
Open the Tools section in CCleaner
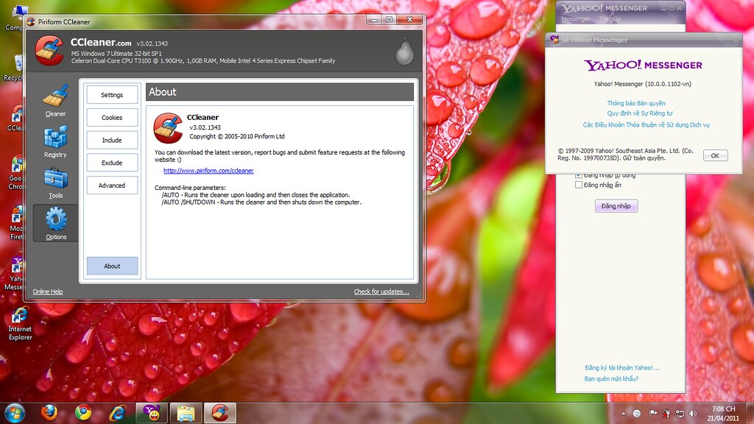[x=55, y=181]
